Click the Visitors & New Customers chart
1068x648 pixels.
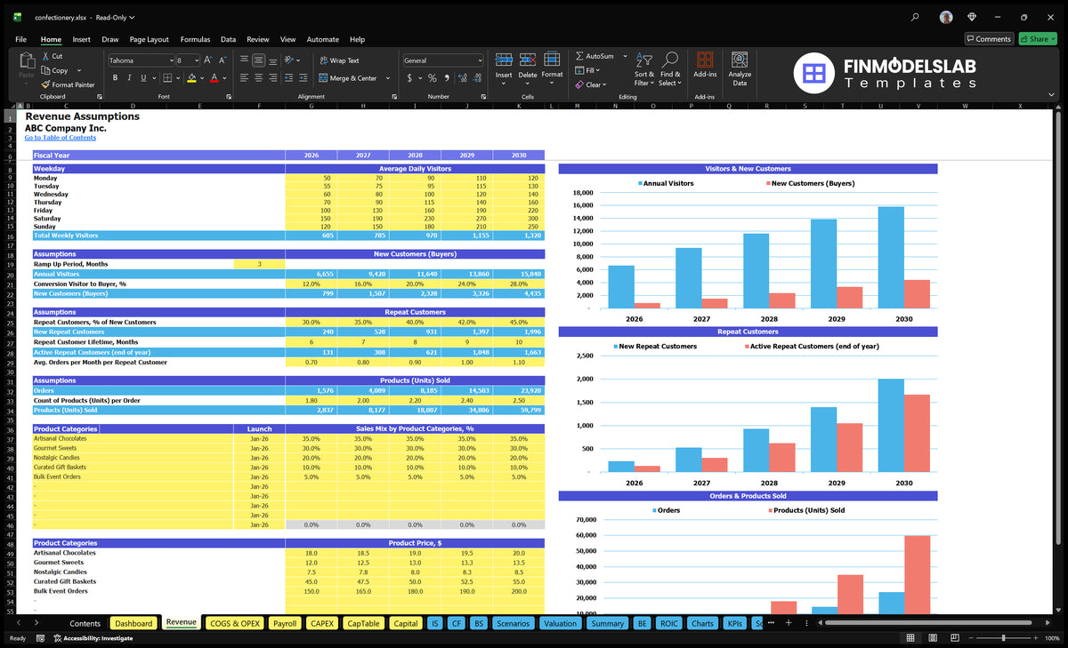(748, 244)
